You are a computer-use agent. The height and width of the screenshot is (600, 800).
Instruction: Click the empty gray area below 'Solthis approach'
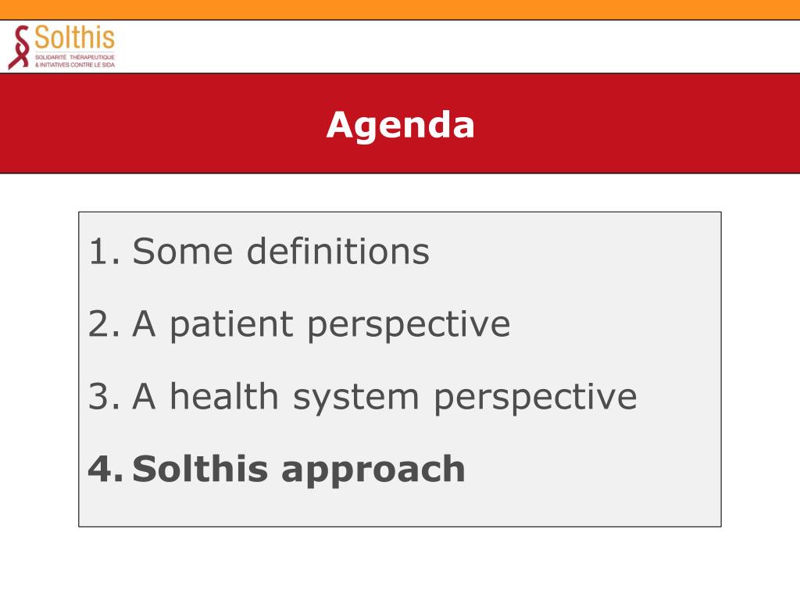pyautogui.click(x=400, y=508)
